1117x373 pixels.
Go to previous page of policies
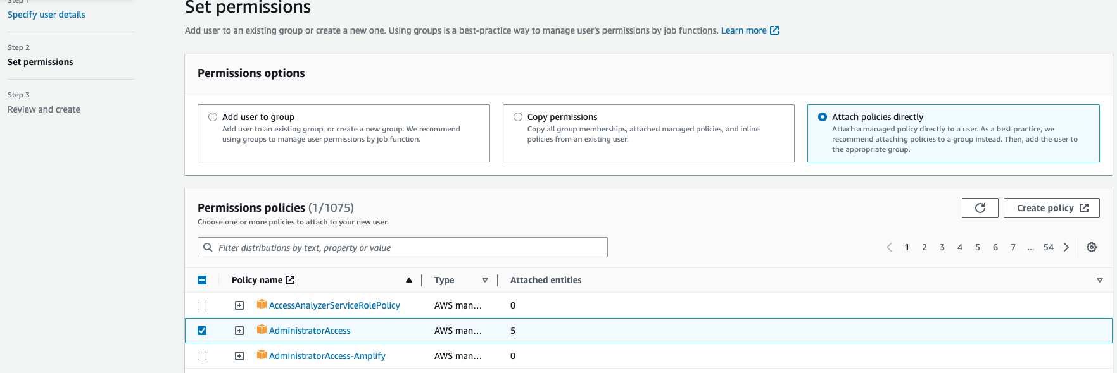889,247
